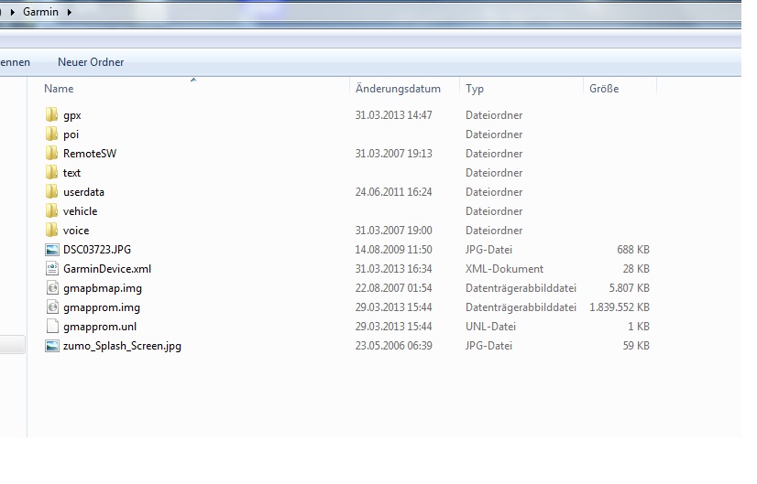
Task: Select the DSC03723.JPG image icon
Action: pos(51,250)
